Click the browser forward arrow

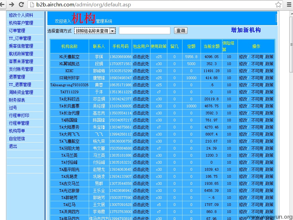pyautogui.click(x=11, y=4)
